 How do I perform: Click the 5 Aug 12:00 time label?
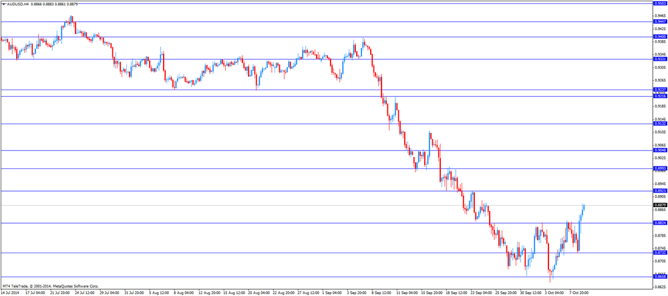pyautogui.click(x=158, y=293)
